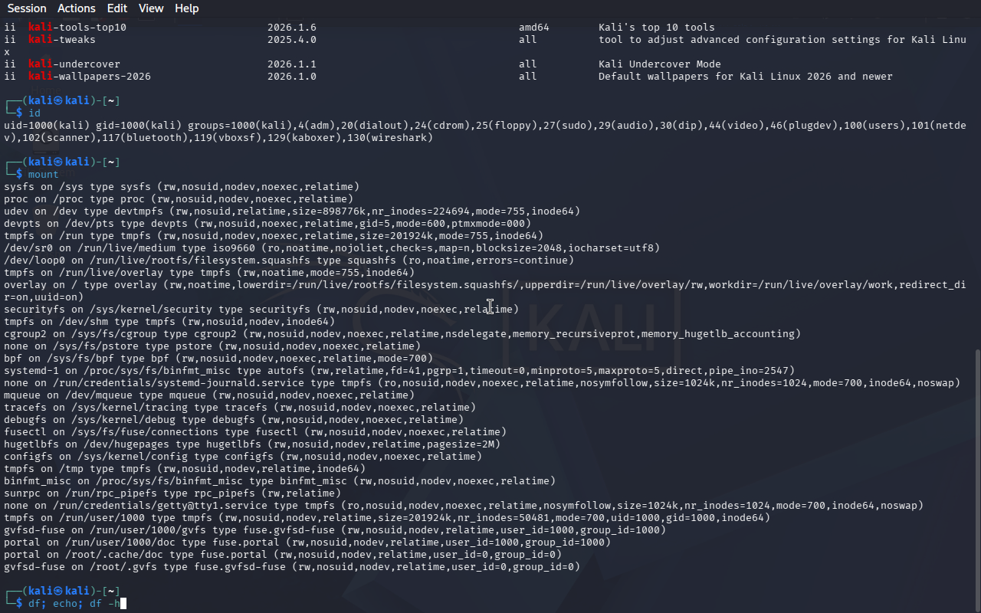Open the Help menu
The height and width of the screenshot is (613, 981).
pyautogui.click(x=186, y=8)
